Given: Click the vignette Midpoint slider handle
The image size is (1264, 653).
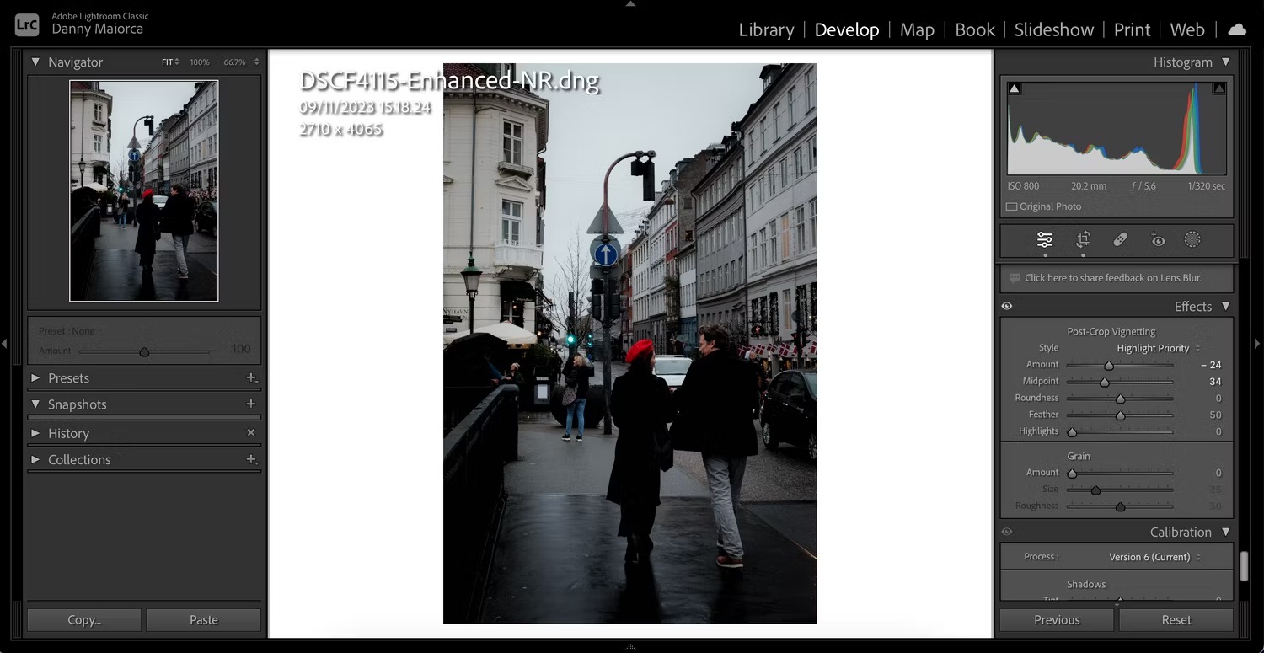Looking at the screenshot, I should click(1105, 382).
